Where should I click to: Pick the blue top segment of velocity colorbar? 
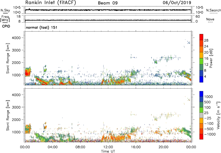coord(201,94)
